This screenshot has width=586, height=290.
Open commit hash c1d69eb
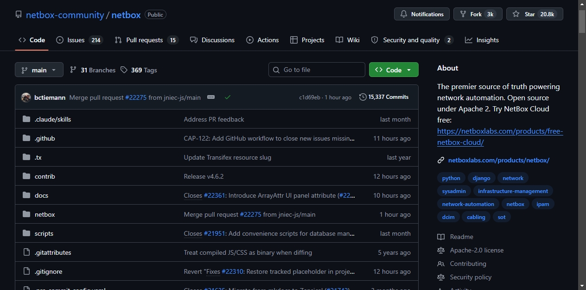coord(310,97)
